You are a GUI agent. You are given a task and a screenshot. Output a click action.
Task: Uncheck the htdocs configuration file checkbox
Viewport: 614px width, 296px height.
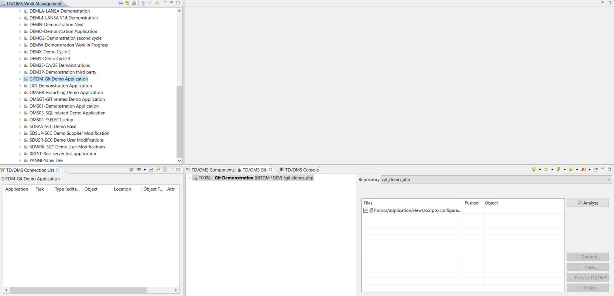366,210
